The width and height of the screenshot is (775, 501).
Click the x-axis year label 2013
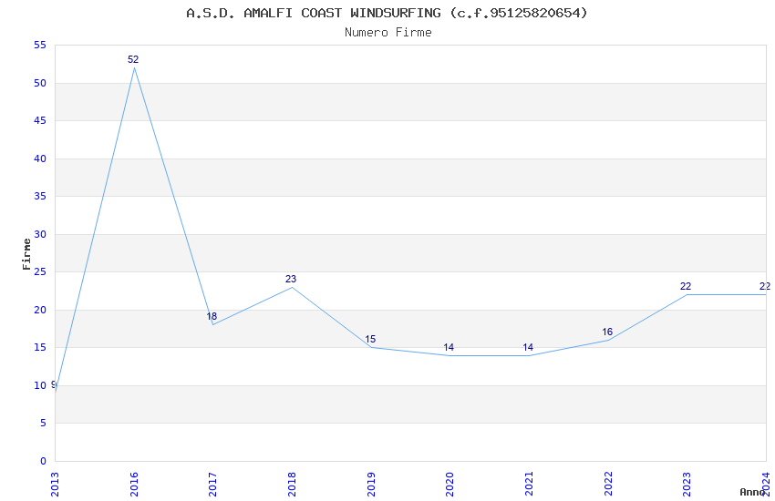55,485
